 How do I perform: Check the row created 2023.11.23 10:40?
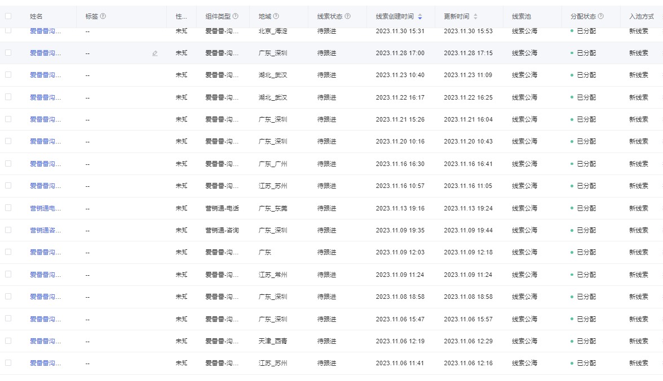(x=8, y=75)
